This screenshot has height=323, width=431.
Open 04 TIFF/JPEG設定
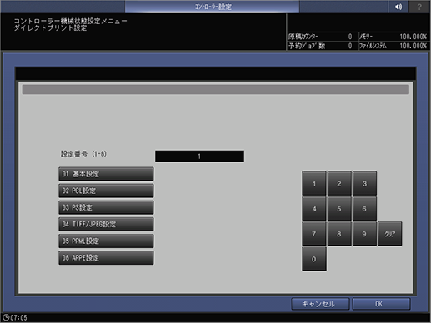click(106, 224)
